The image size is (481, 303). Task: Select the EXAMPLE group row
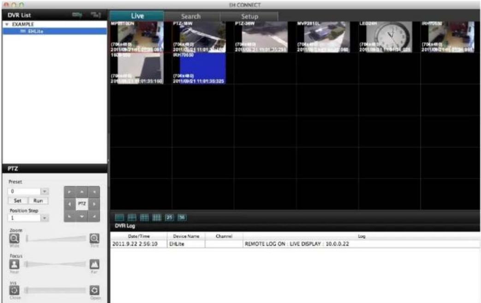(x=55, y=24)
